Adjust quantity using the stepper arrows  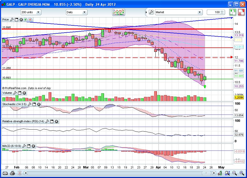coord(222,12)
